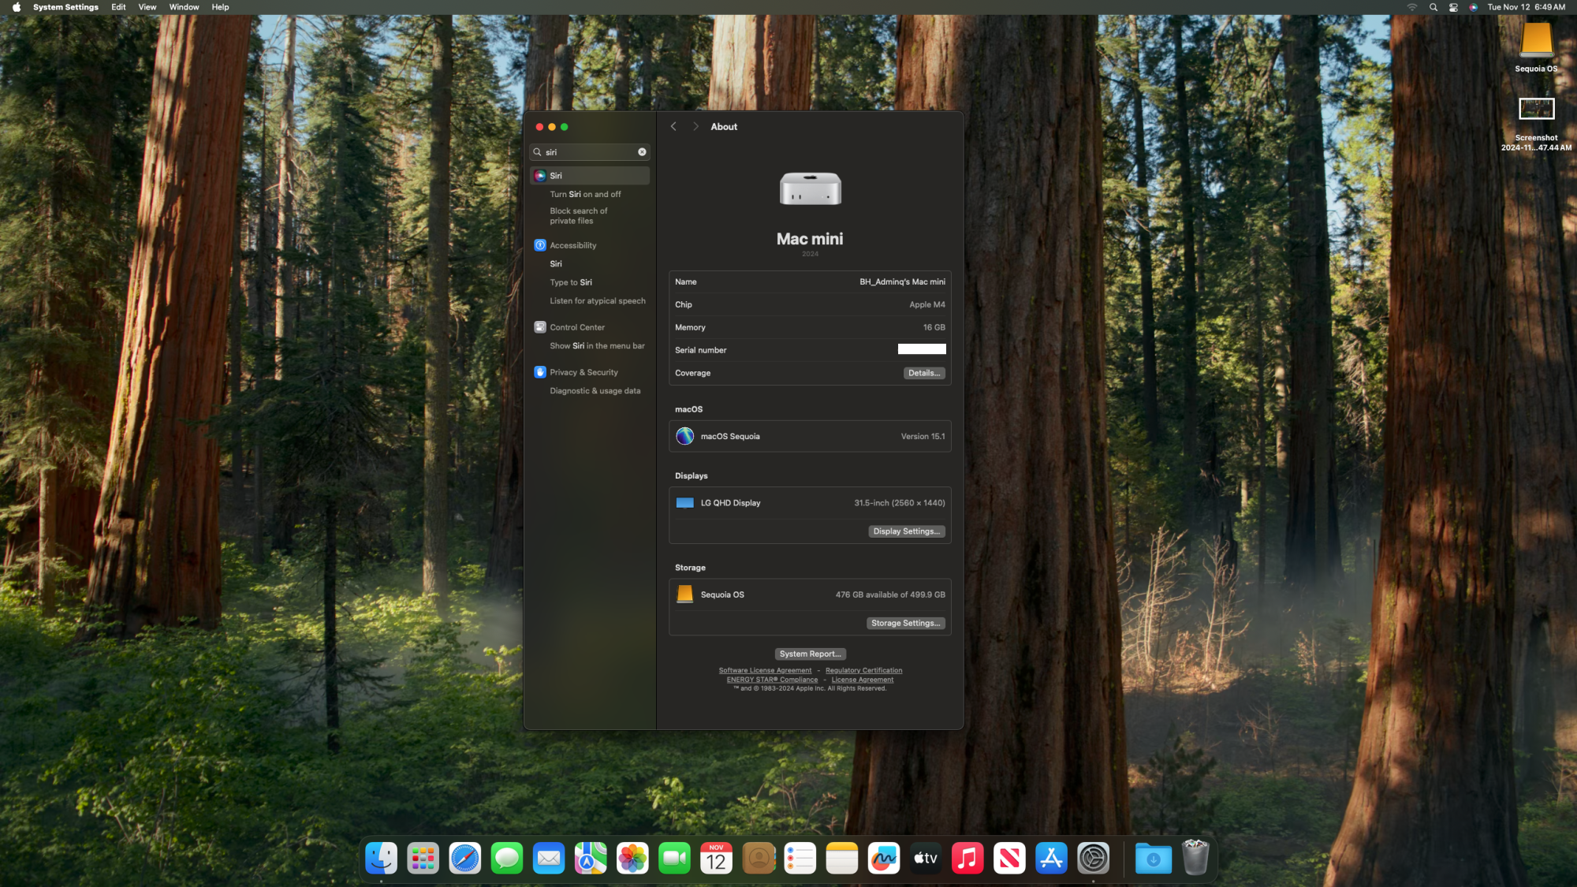Select Turn Siri on and off result
Image resolution: width=1577 pixels, height=887 pixels.
point(585,194)
